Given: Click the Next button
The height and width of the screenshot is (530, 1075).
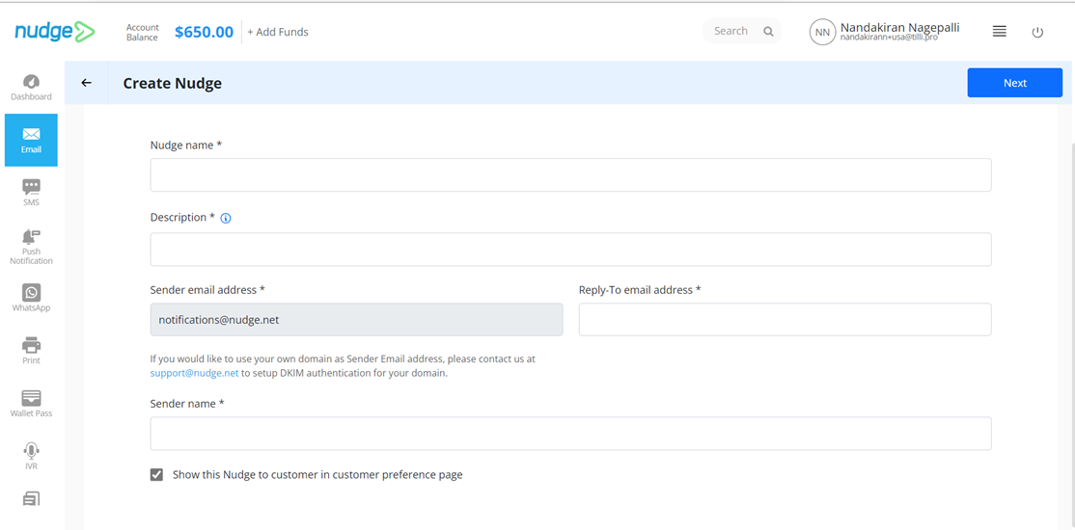Looking at the screenshot, I should coord(1014,83).
